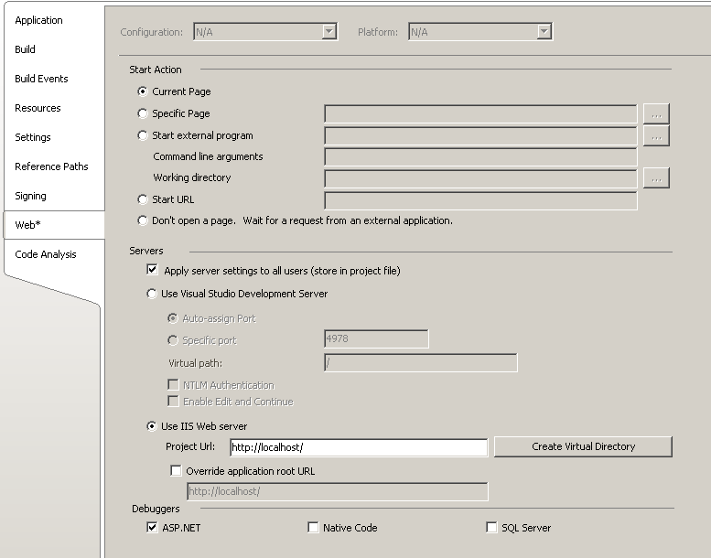The width and height of the screenshot is (711, 558).
Task: Browse for Specific Page with ellipsis button
Action: click(x=656, y=113)
